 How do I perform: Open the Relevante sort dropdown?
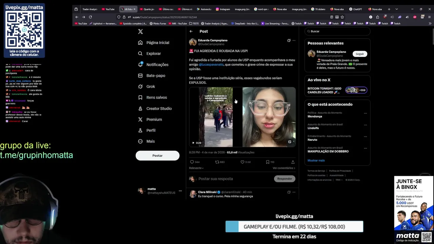196,168
